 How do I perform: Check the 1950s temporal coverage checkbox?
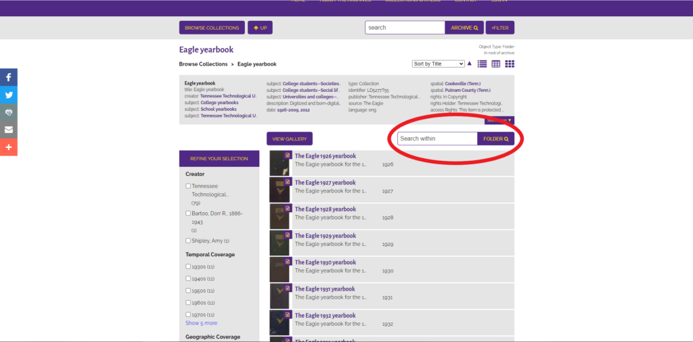[188, 291]
